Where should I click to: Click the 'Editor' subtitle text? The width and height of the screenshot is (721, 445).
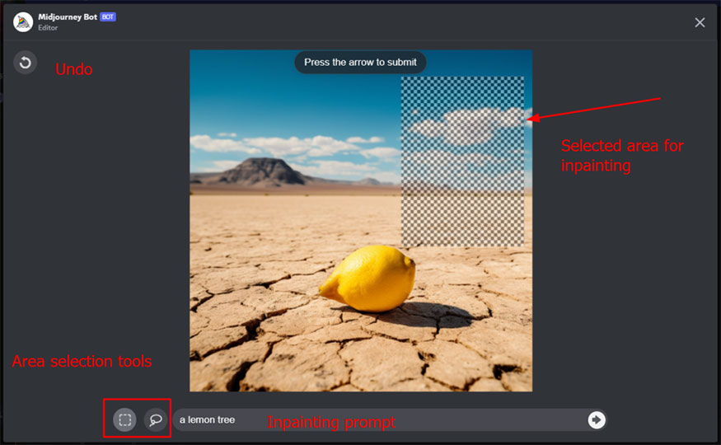click(48, 27)
